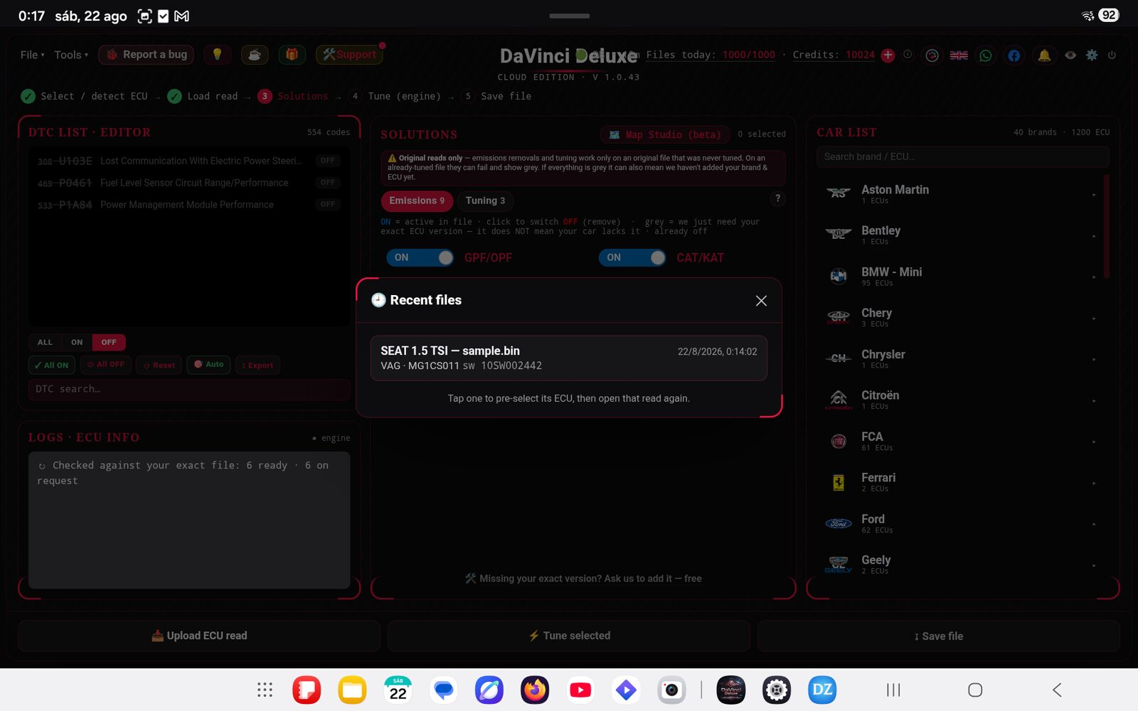The image size is (1138, 711).
Task: Open the File menu
Action: (32, 55)
